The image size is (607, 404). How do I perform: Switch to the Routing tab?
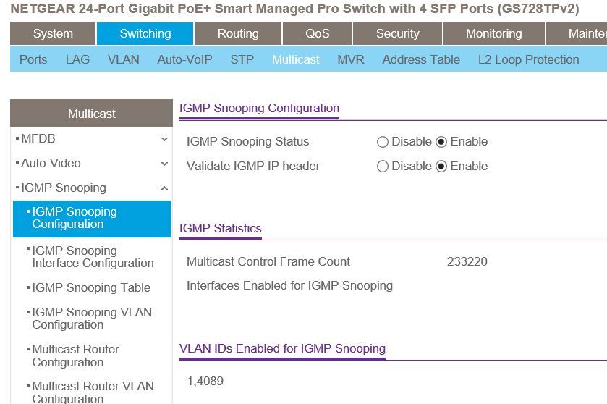click(x=237, y=33)
